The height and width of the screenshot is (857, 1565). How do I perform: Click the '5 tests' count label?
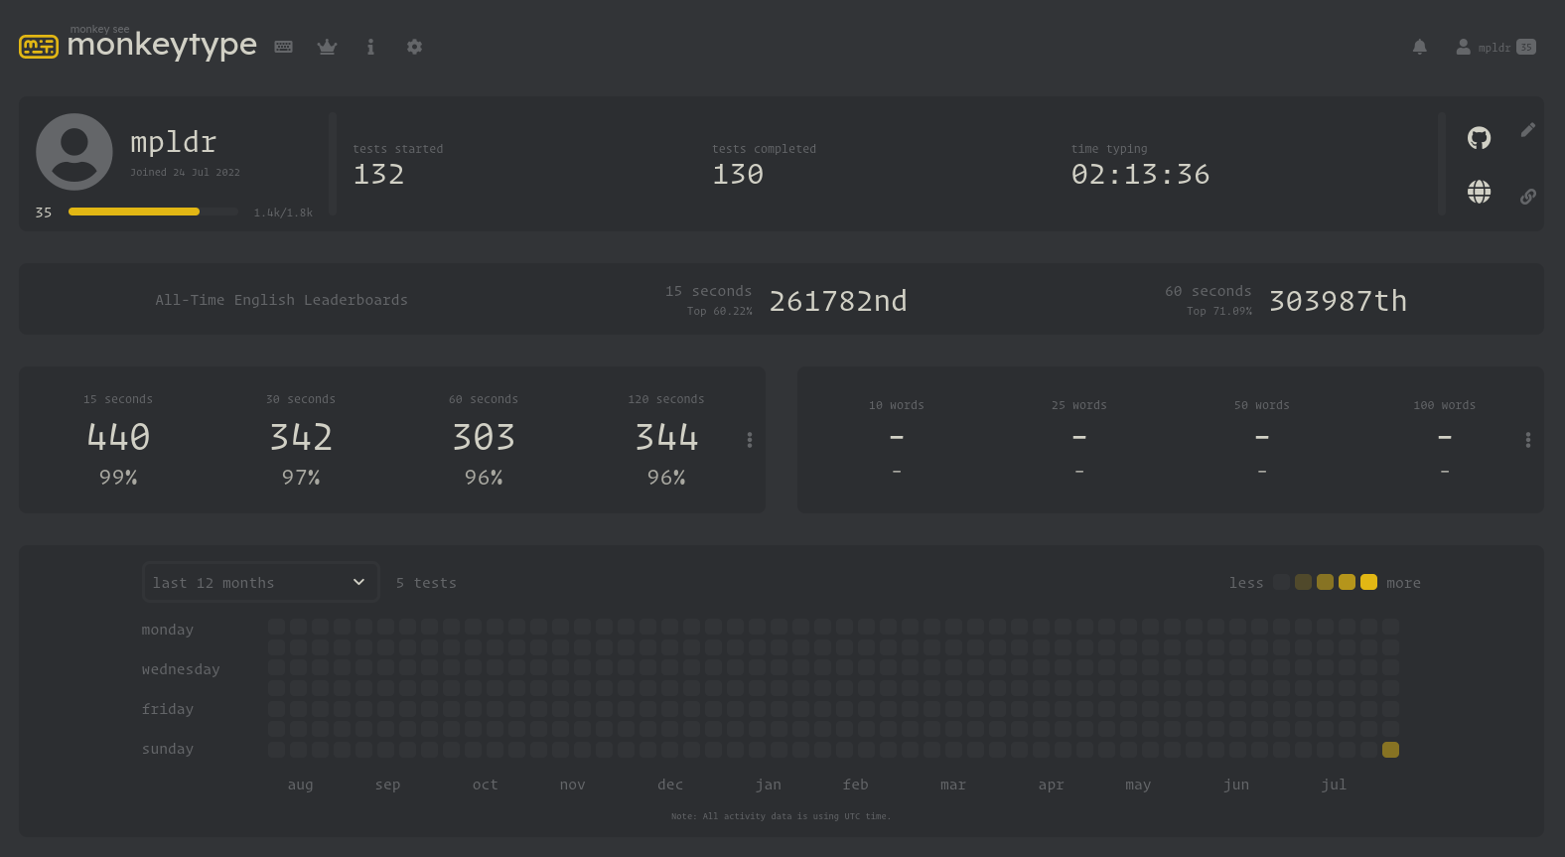pyautogui.click(x=426, y=583)
